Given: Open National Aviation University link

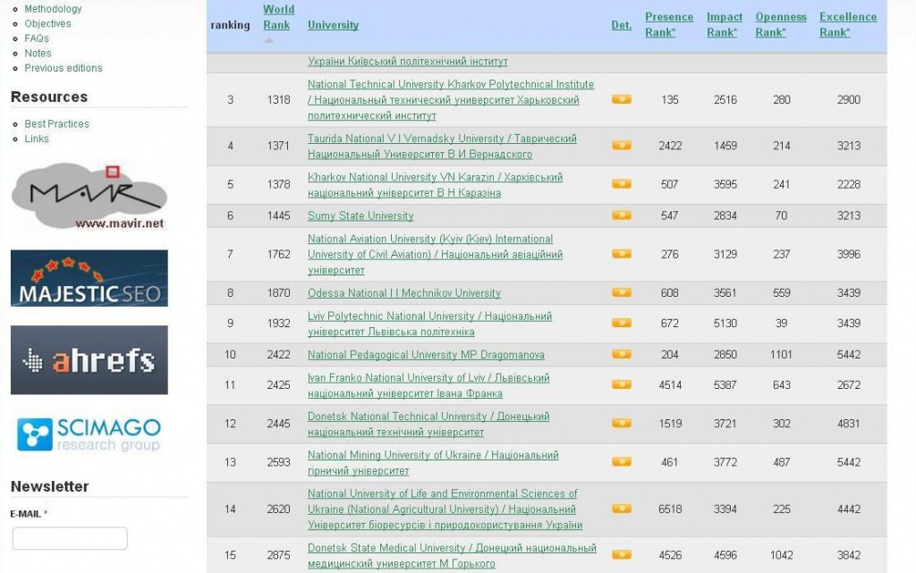Looking at the screenshot, I should [x=436, y=255].
